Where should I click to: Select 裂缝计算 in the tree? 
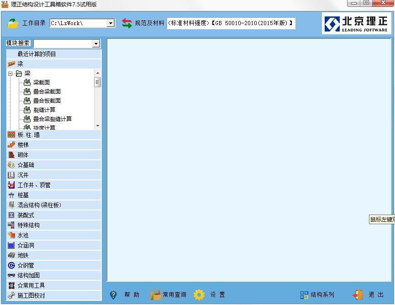(x=44, y=110)
